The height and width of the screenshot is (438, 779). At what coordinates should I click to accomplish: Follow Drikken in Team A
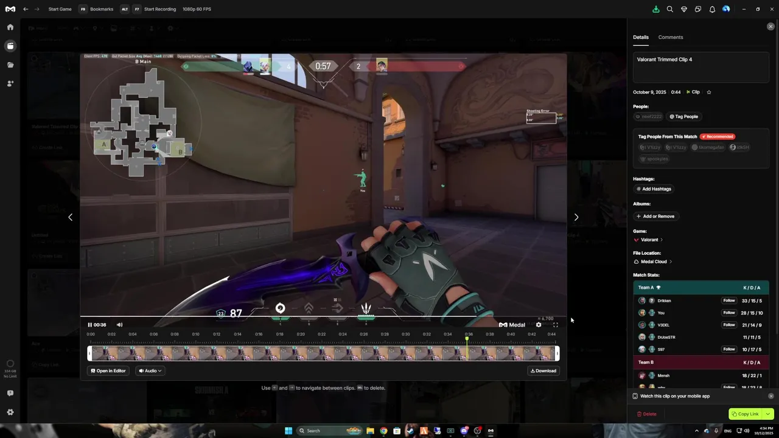click(729, 301)
